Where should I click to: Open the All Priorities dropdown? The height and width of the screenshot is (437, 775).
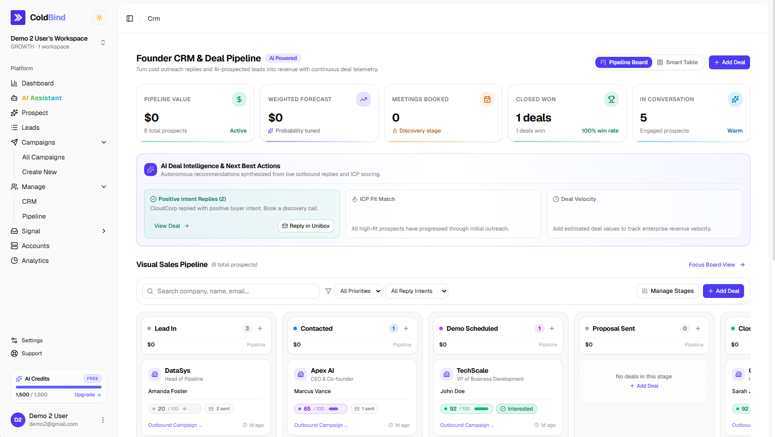tap(358, 291)
